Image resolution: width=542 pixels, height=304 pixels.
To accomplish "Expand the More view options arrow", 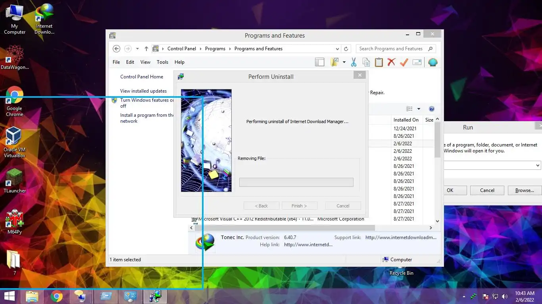I will (419, 109).
